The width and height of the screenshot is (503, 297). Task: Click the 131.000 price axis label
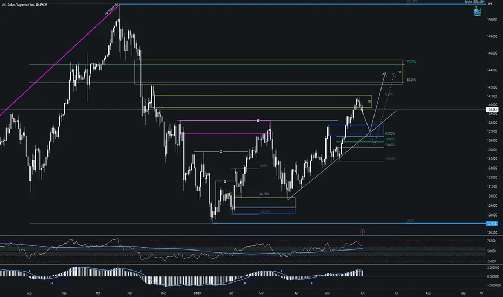pos(492,187)
